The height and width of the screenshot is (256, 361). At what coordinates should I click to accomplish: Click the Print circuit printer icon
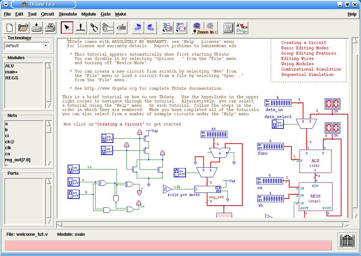(x=50, y=28)
